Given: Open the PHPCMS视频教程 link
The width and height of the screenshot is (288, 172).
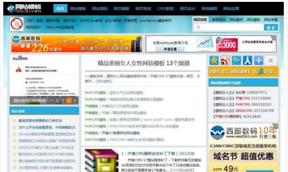Looking at the screenshot, I should click(x=60, y=28).
